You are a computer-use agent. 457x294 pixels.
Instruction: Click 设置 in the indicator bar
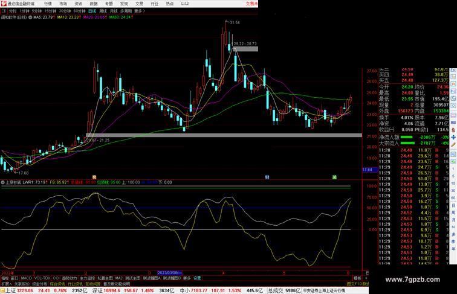197,278
